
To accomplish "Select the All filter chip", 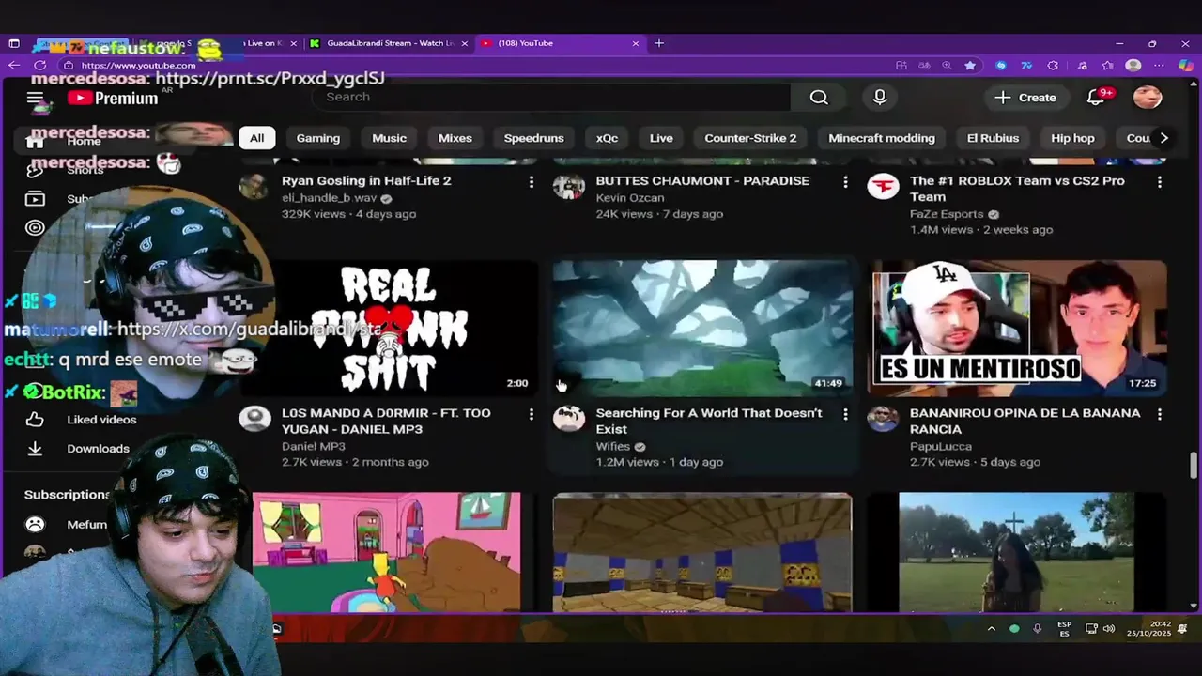I will click(x=256, y=138).
